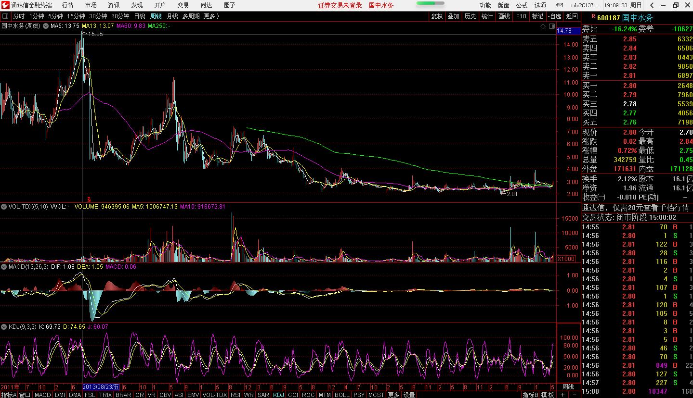Expand the main chart indicator dropdown near MA5
The image size is (693, 398).
(x=46, y=25)
